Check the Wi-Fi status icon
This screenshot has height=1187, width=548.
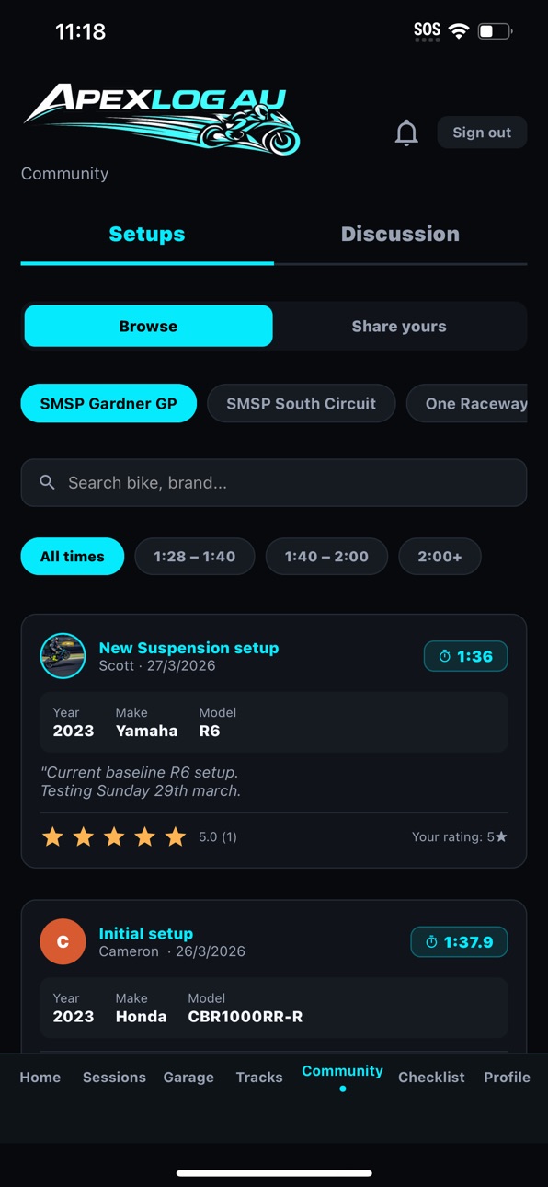[x=458, y=31]
